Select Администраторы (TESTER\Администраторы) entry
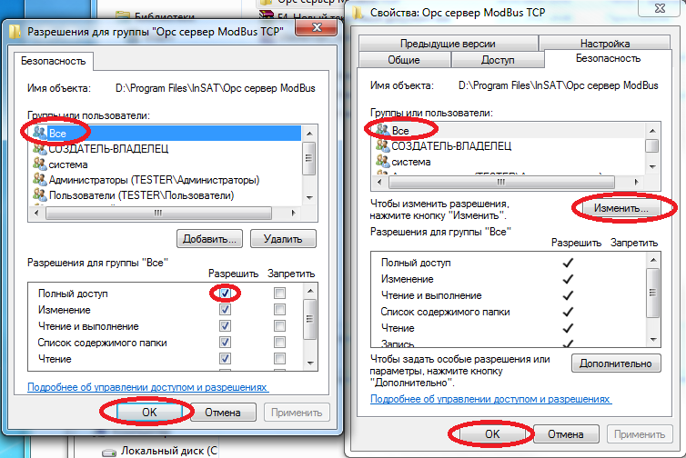 point(154,180)
